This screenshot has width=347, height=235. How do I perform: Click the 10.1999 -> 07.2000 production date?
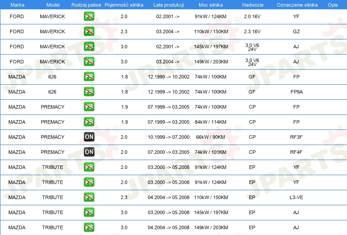coord(169,137)
